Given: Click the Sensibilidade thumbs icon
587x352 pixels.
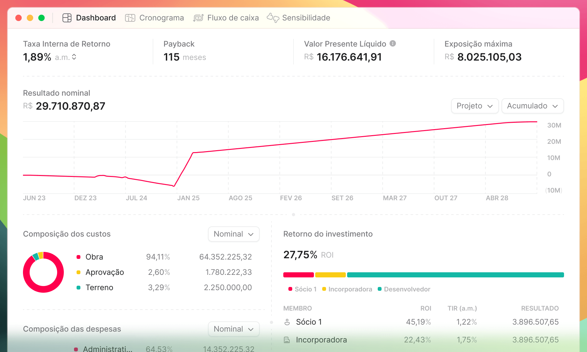Looking at the screenshot, I should point(273,18).
